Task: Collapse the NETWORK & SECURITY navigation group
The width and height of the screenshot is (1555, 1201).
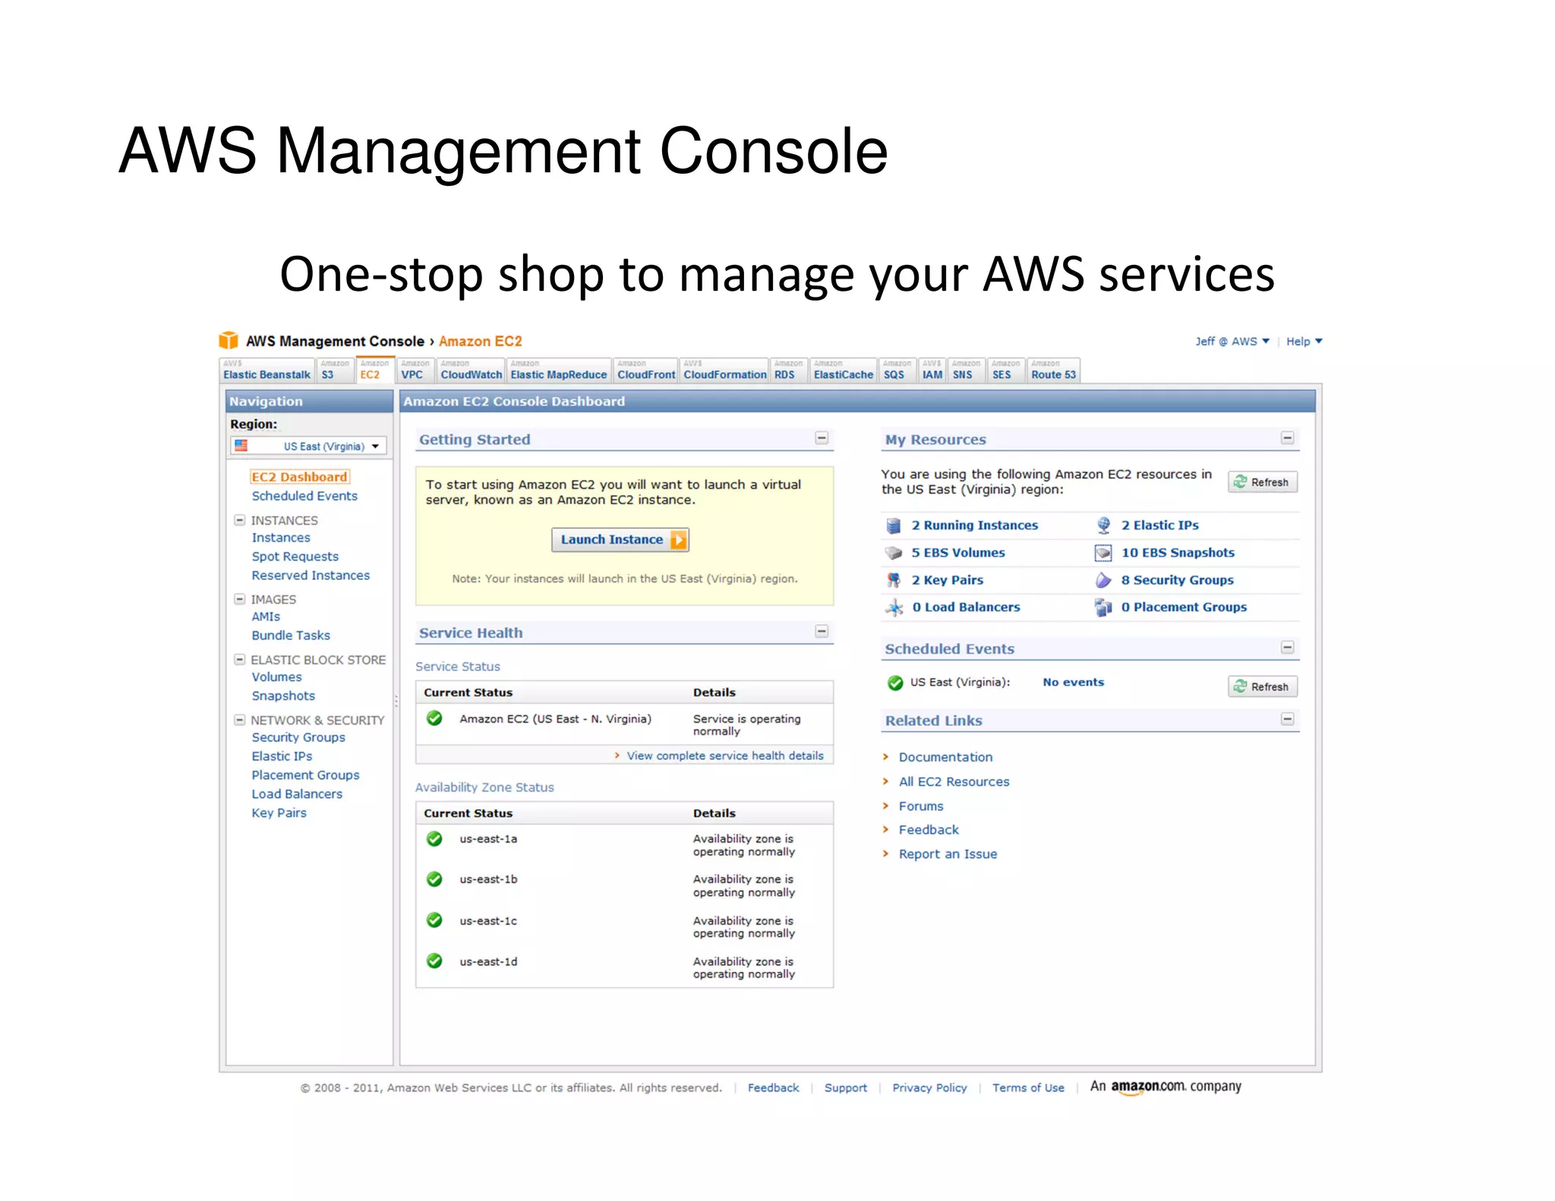Action: pyautogui.click(x=240, y=720)
